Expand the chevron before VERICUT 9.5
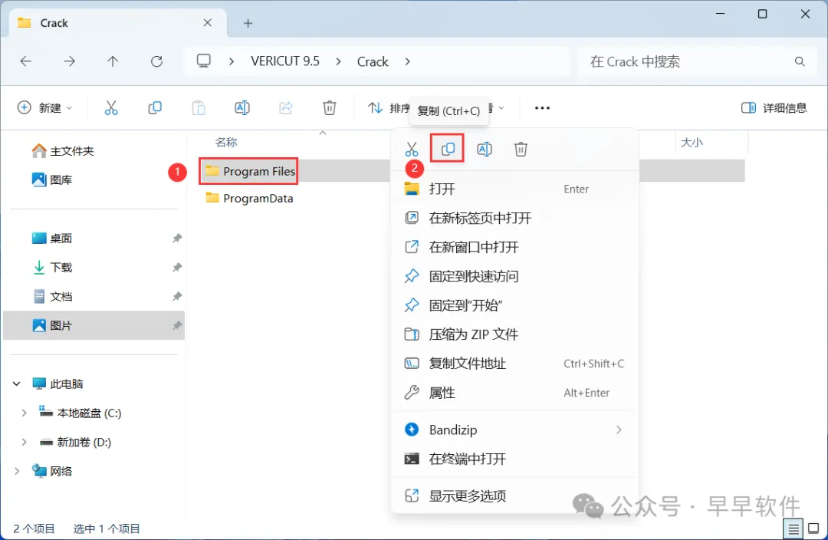828x540 pixels. [232, 62]
